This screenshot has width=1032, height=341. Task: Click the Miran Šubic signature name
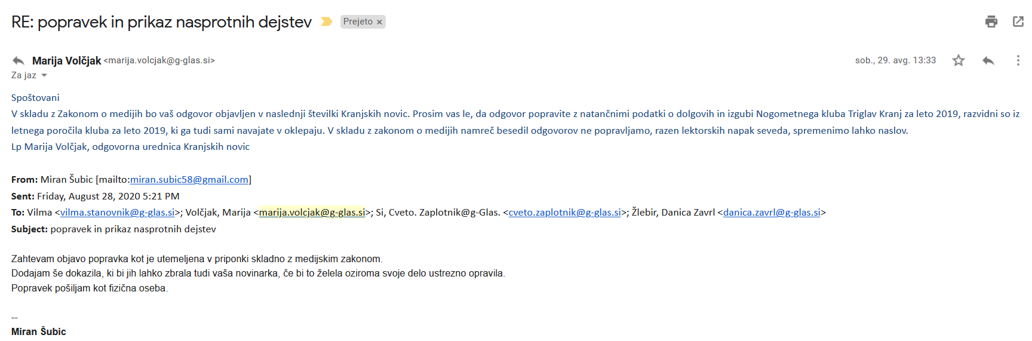point(39,331)
